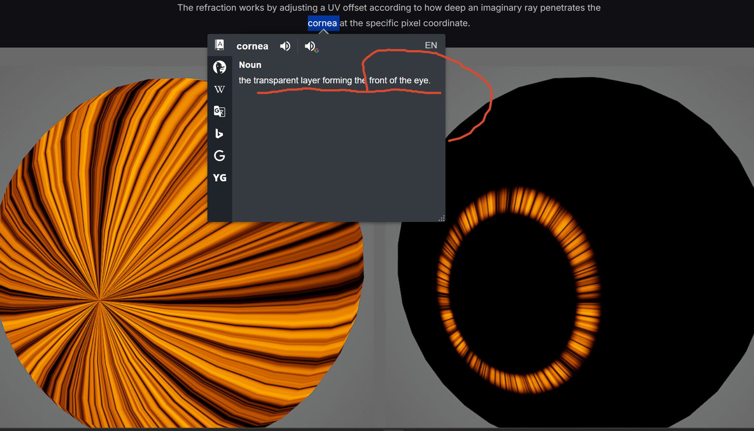
Task: Change the EN language setting
Action: (x=431, y=45)
